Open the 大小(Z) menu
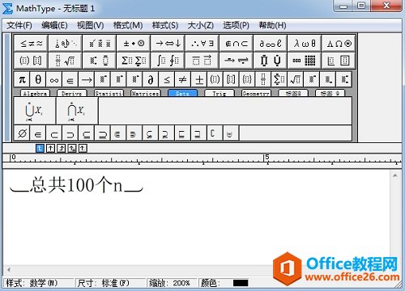Viewport: 405px width, 291px height. click(201, 25)
